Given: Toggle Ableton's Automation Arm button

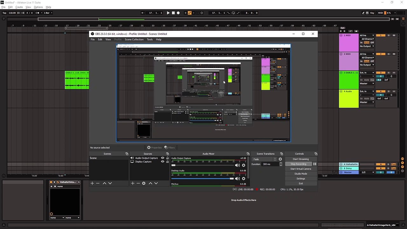Looking at the screenshot, I should (x=190, y=13).
